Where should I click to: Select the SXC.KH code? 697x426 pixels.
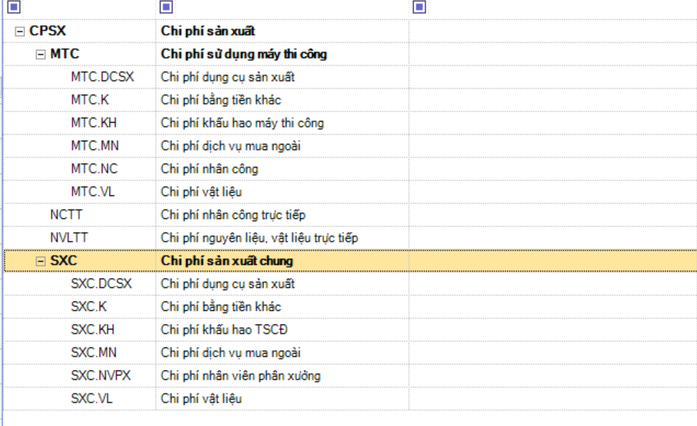[93, 330]
